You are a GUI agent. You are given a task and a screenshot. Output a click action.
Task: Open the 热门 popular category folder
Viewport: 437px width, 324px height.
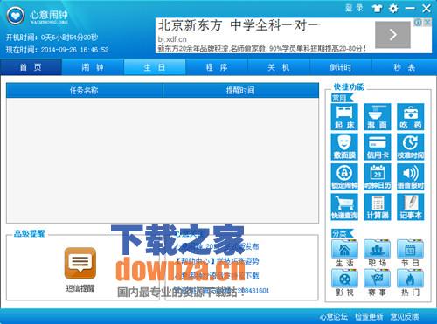click(x=411, y=282)
